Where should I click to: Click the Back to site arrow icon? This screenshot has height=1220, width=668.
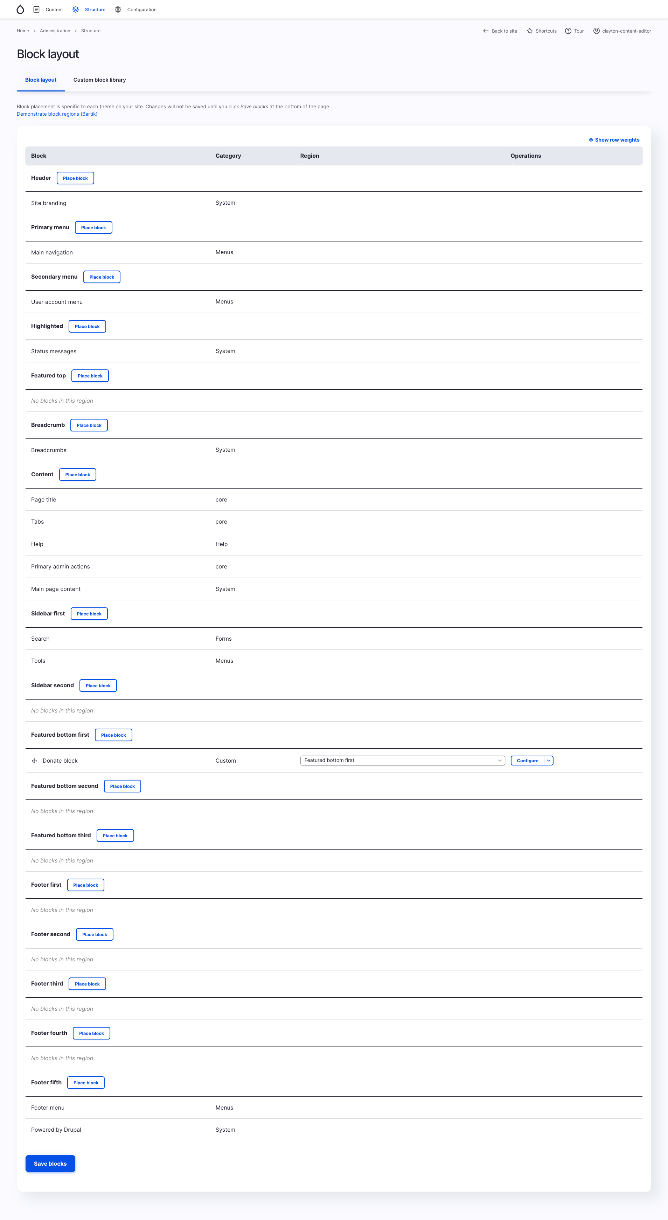click(x=486, y=31)
